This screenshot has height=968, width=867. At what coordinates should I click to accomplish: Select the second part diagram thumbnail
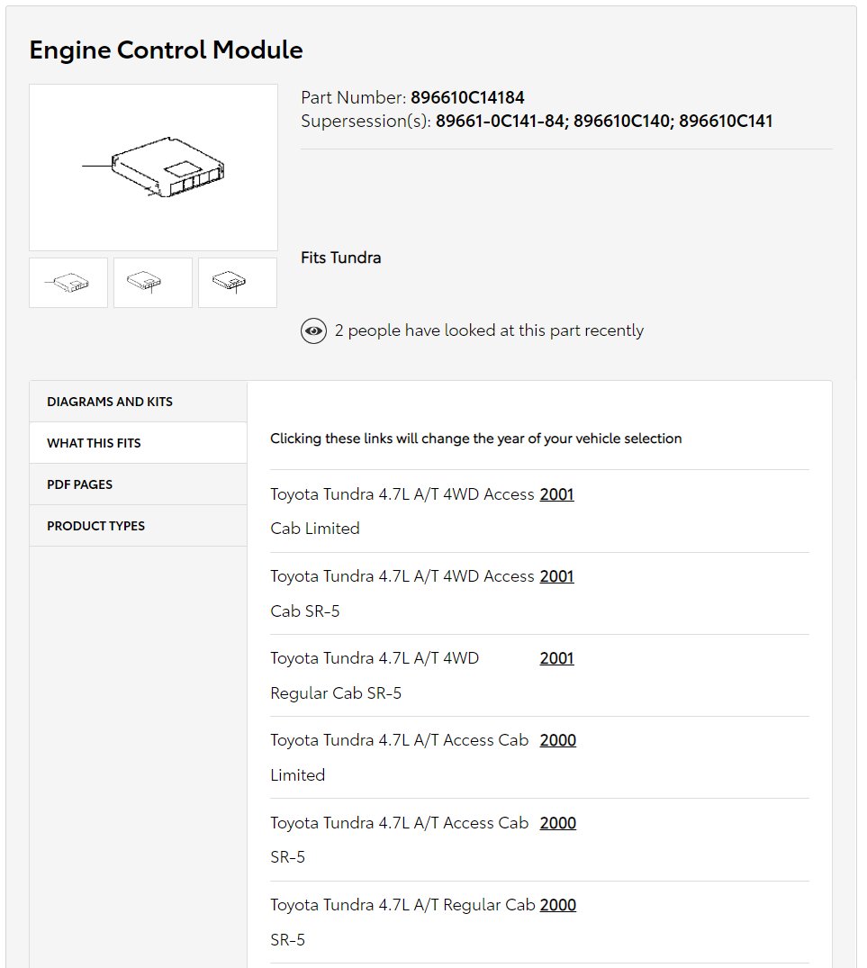153,283
